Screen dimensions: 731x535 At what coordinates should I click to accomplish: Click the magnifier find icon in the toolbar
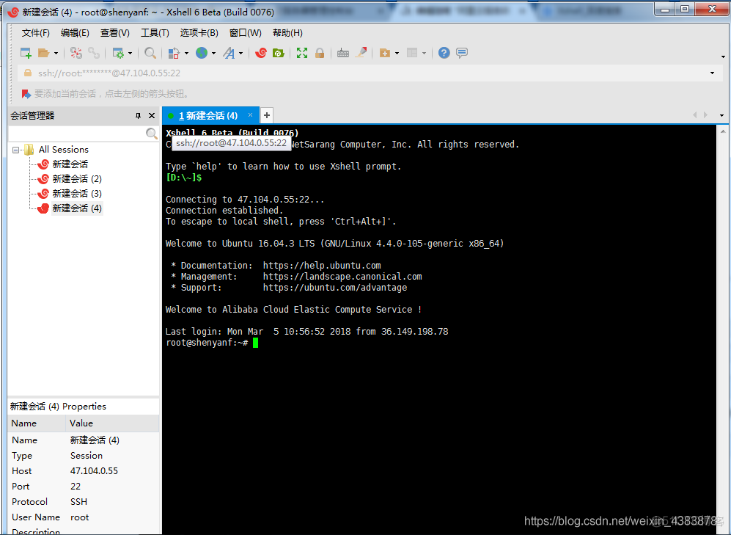(150, 53)
